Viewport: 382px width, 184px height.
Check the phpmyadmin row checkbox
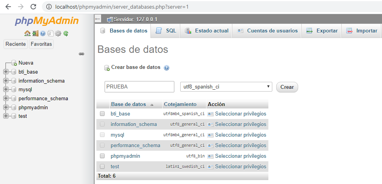[102, 156]
